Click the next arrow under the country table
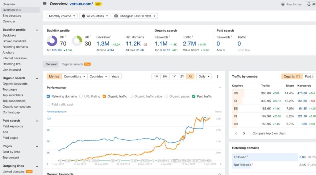This screenshot has width=316, height=175. click(x=244, y=133)
